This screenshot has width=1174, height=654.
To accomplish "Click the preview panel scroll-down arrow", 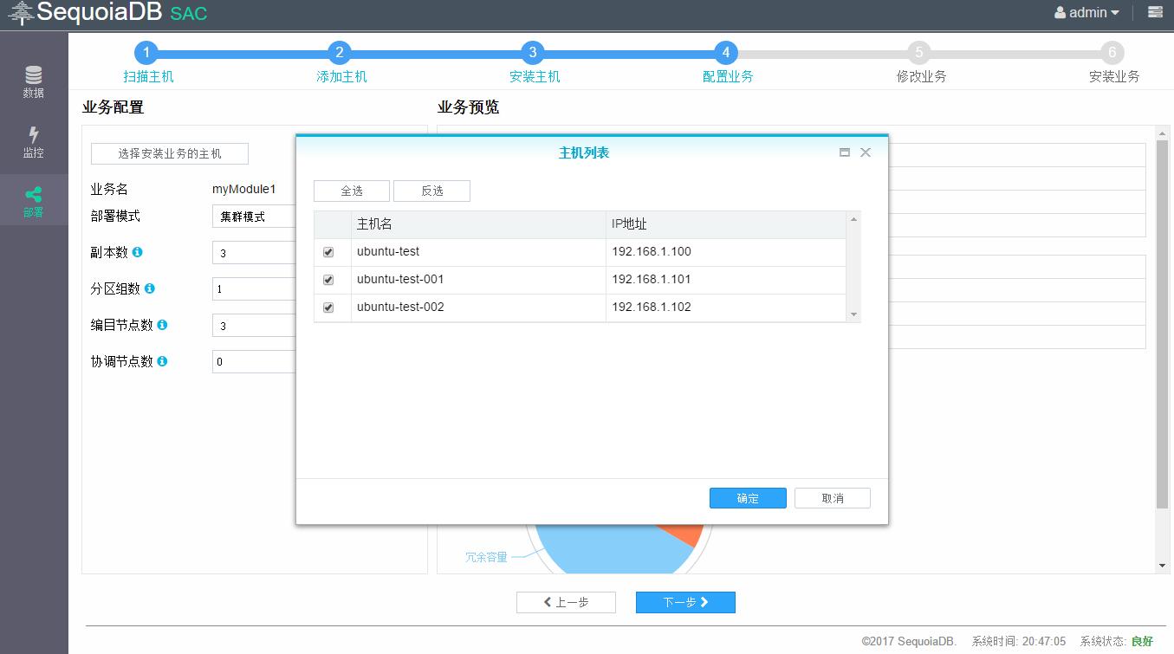I will (x=1162, y=567).
